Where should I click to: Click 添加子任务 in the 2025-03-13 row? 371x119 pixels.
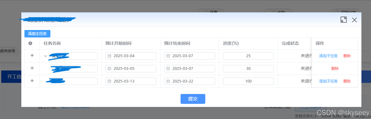(328, 81)
